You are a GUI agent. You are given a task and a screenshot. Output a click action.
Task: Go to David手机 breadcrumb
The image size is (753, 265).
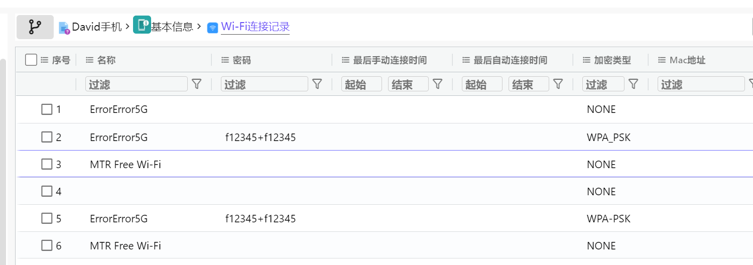(x=97, y=27)
